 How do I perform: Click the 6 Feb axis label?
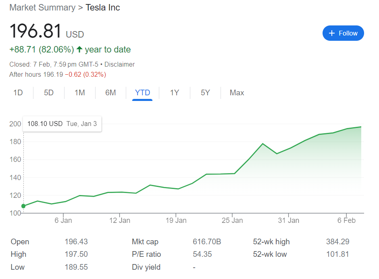point(346,220)
